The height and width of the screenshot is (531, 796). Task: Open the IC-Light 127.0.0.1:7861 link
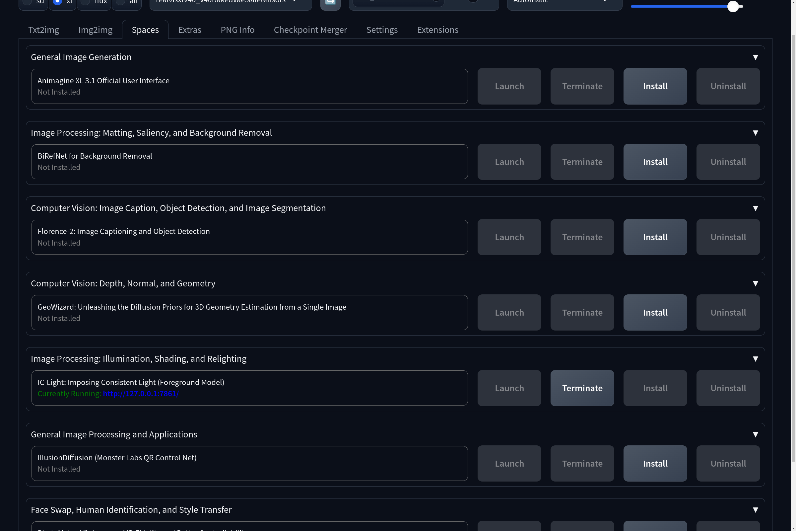click(141, 394)
